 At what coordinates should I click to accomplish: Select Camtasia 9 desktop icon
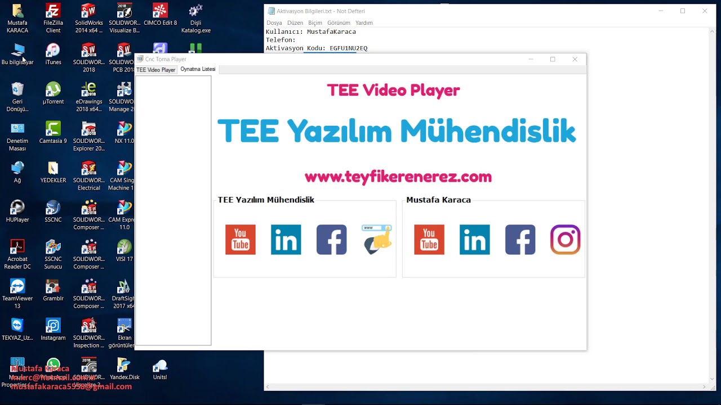[x=53, y=133]
